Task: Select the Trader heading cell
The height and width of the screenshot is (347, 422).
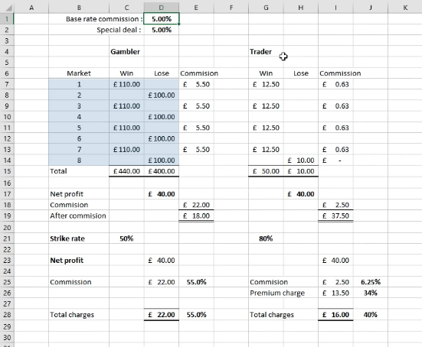Action: pyautogui.click(x=266, y=51)
